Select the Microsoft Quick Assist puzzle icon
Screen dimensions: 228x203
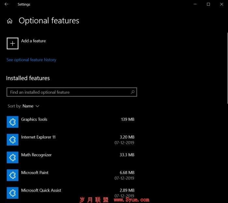pos(12,193)
